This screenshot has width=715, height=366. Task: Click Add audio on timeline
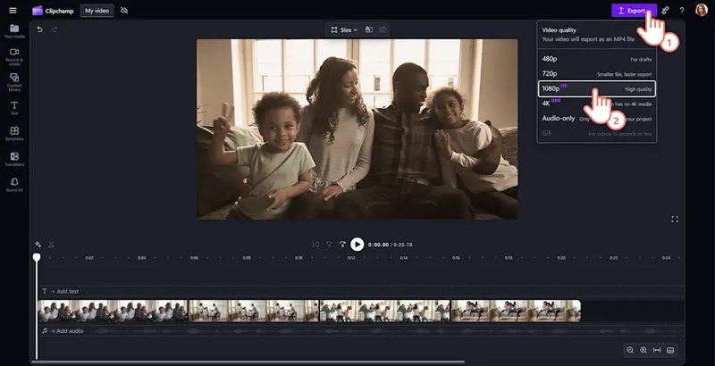66,330
